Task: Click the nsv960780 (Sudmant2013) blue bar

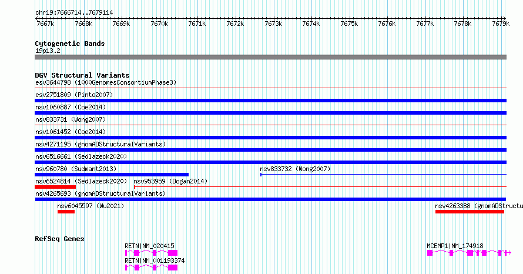Action: click(112, 175)
